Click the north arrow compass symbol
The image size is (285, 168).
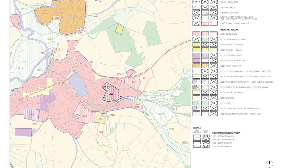tap(269, 164)
